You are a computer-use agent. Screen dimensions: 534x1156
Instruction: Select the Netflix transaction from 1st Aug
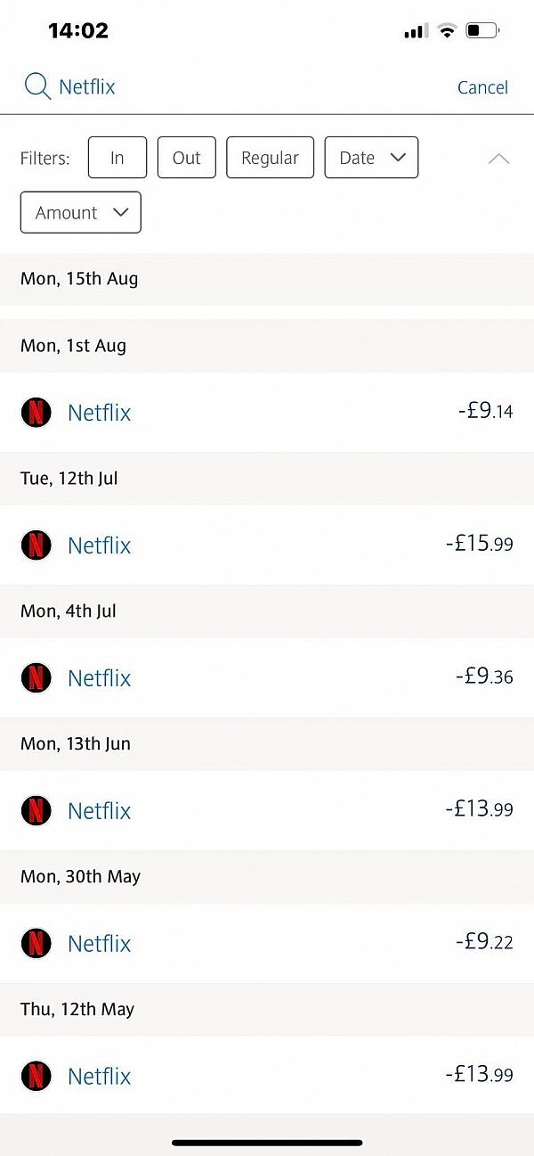267,412
